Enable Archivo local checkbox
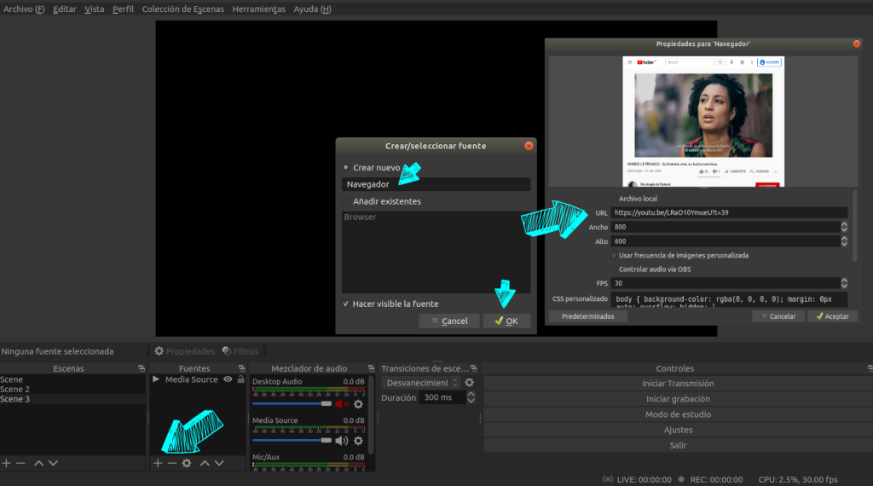873x486 pixels. click(x=614, y=198)
